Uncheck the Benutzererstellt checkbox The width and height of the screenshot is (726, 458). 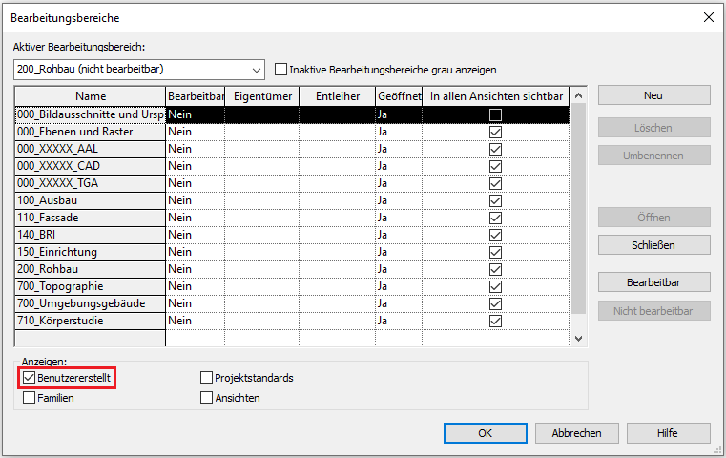pyautogui.click(x=30, y=378)
